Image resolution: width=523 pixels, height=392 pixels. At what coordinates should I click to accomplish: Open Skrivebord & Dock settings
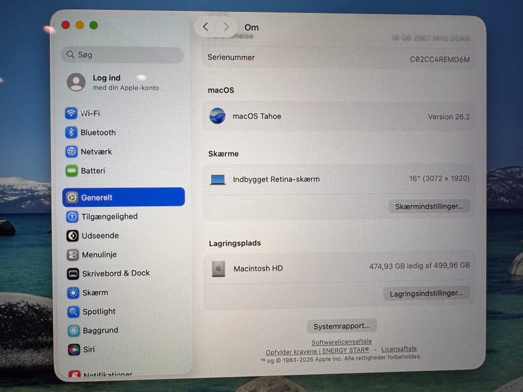pos(124,274)
